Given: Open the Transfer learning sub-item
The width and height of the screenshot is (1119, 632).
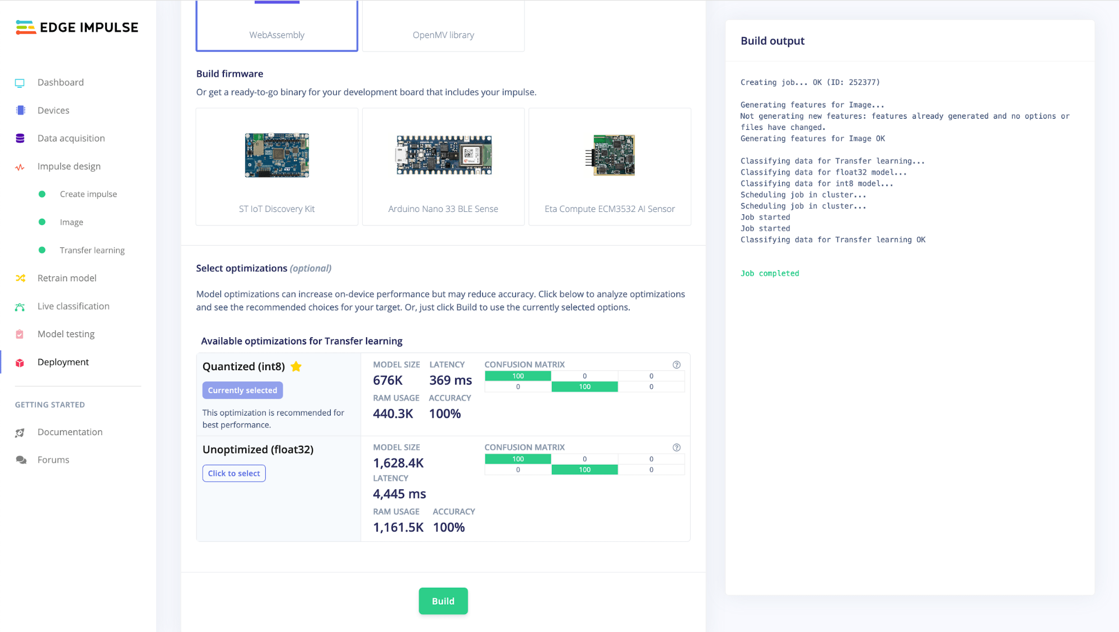Looking at the screenshot, I should tap(92, 250).
